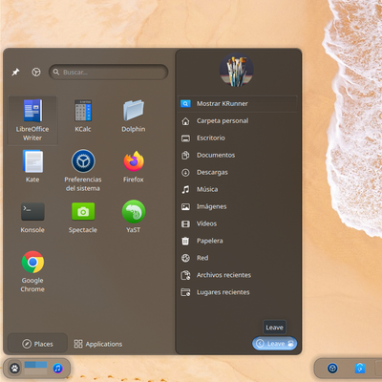The height and width of the screenshot is (382, 382).
Task: Open the Imágenes folder
Action: 238,206
